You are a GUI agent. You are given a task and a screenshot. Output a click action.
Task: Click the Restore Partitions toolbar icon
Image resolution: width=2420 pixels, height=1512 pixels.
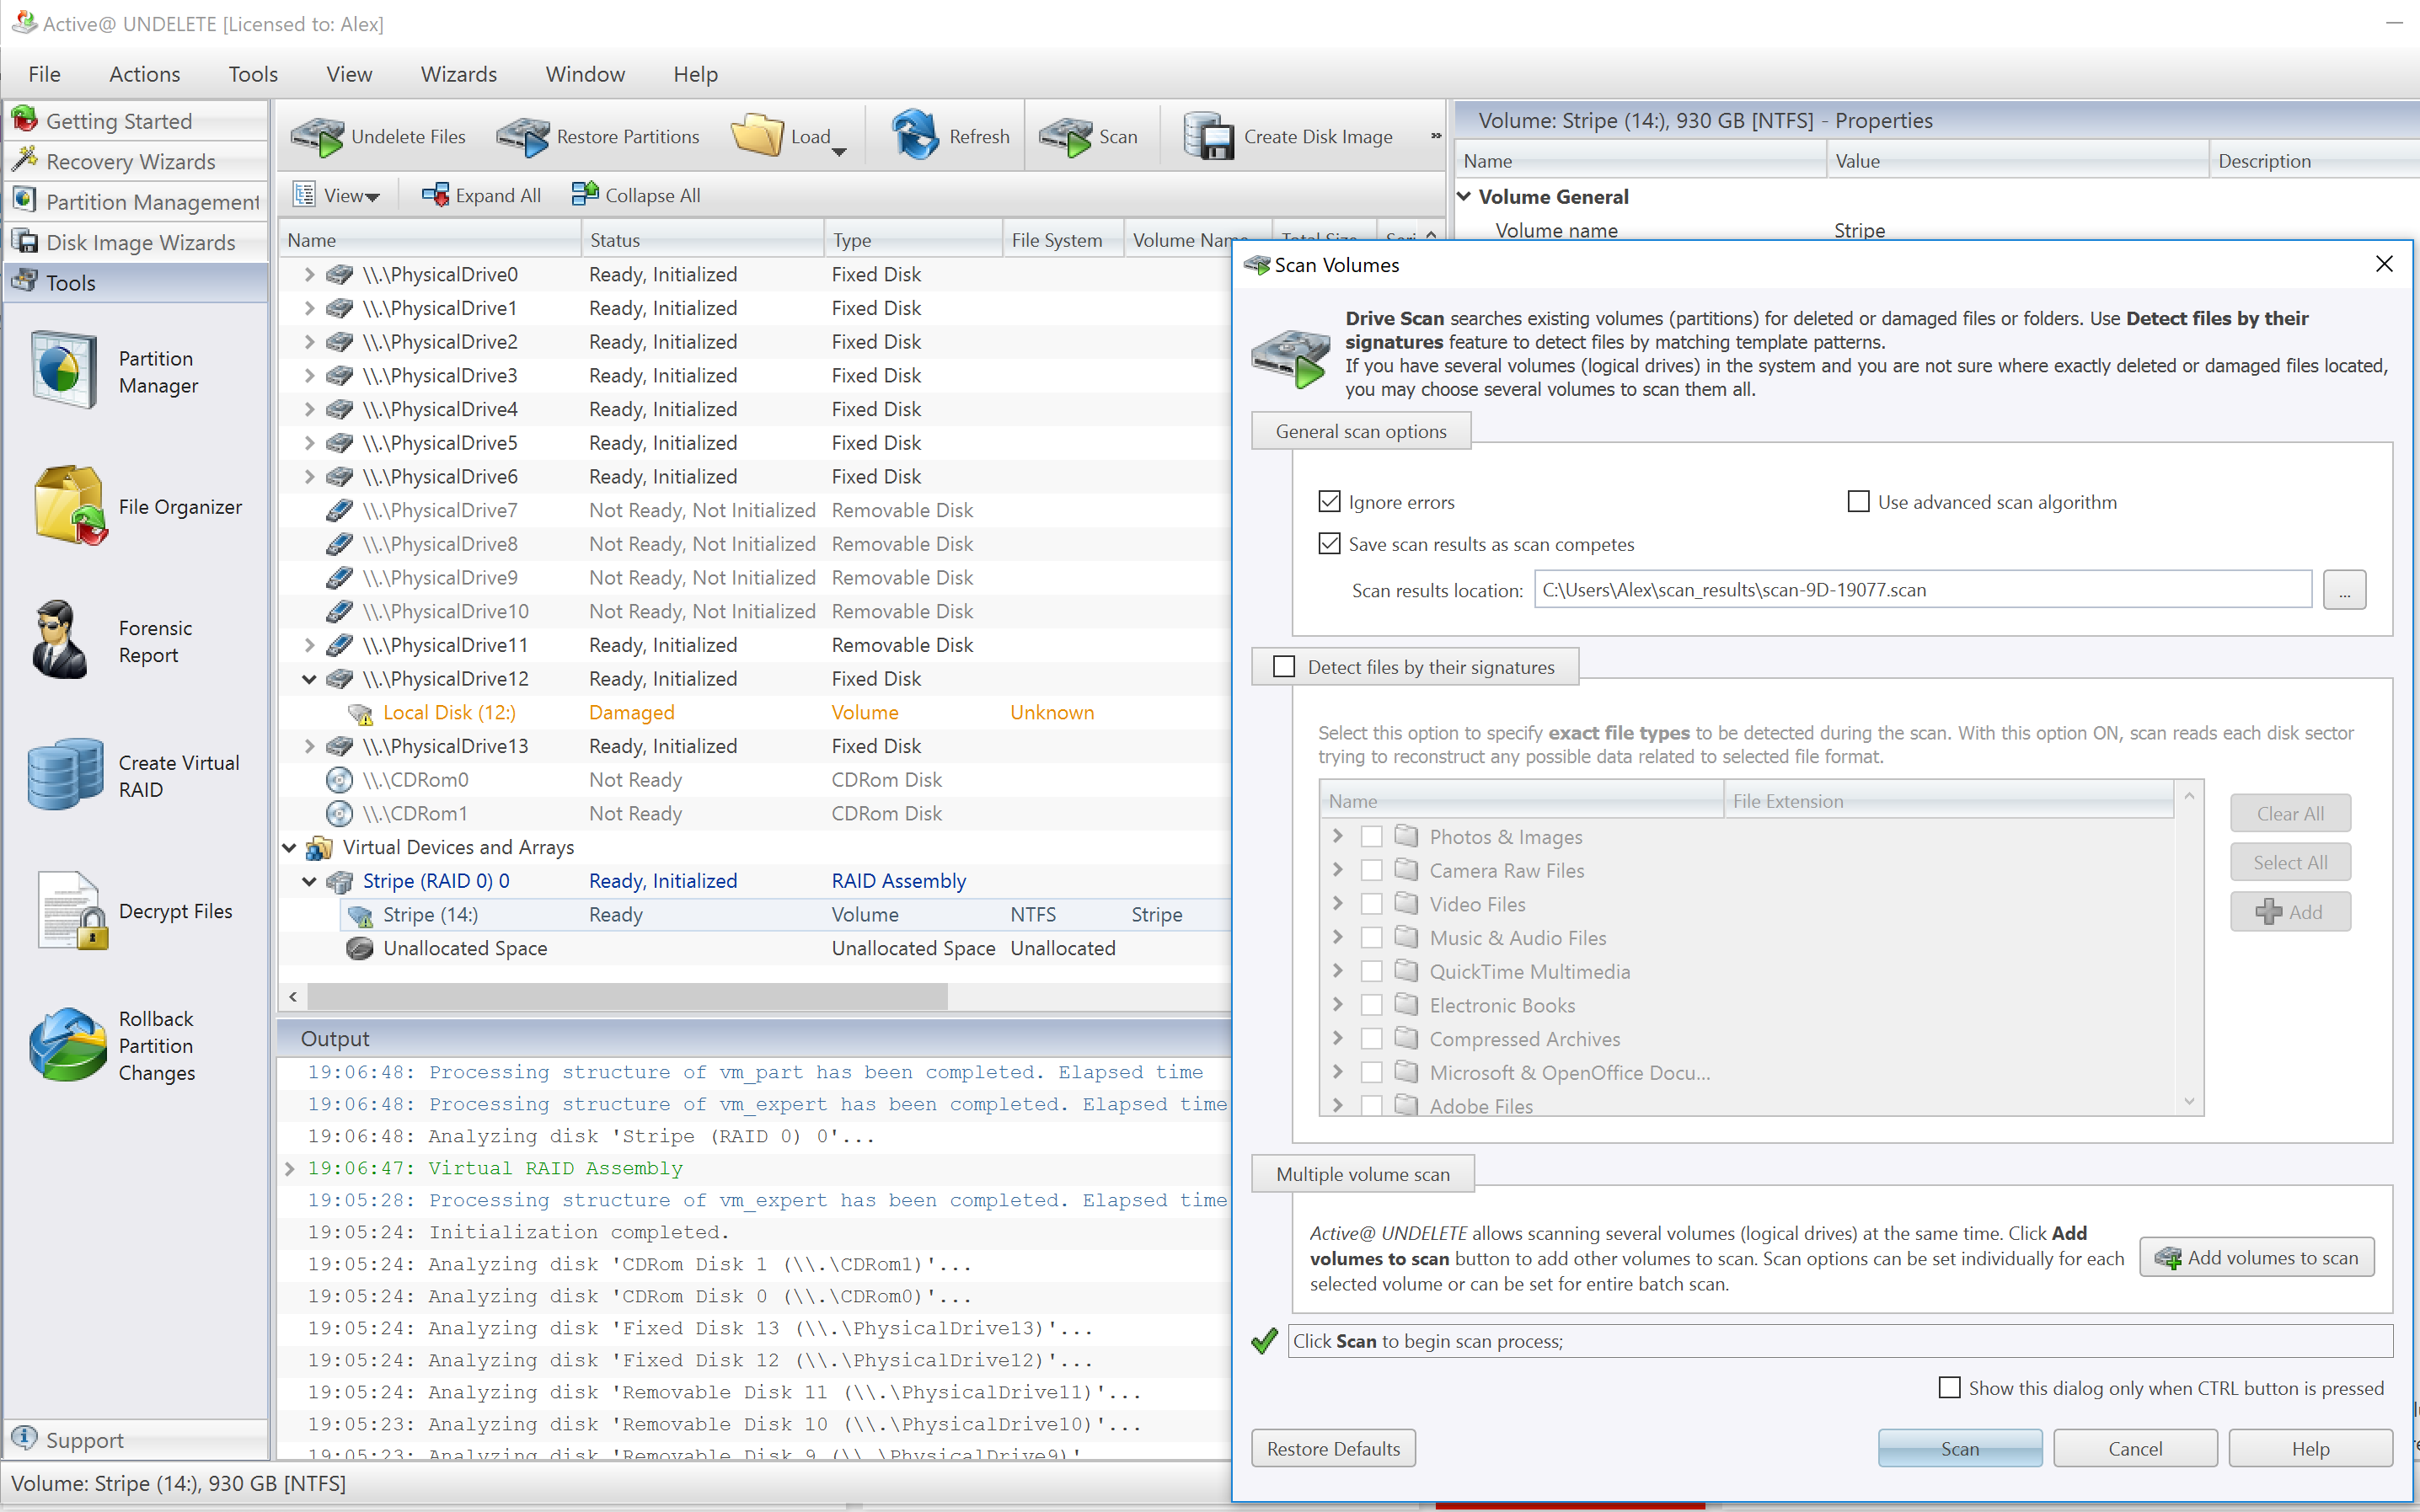[x=522, y=136]
